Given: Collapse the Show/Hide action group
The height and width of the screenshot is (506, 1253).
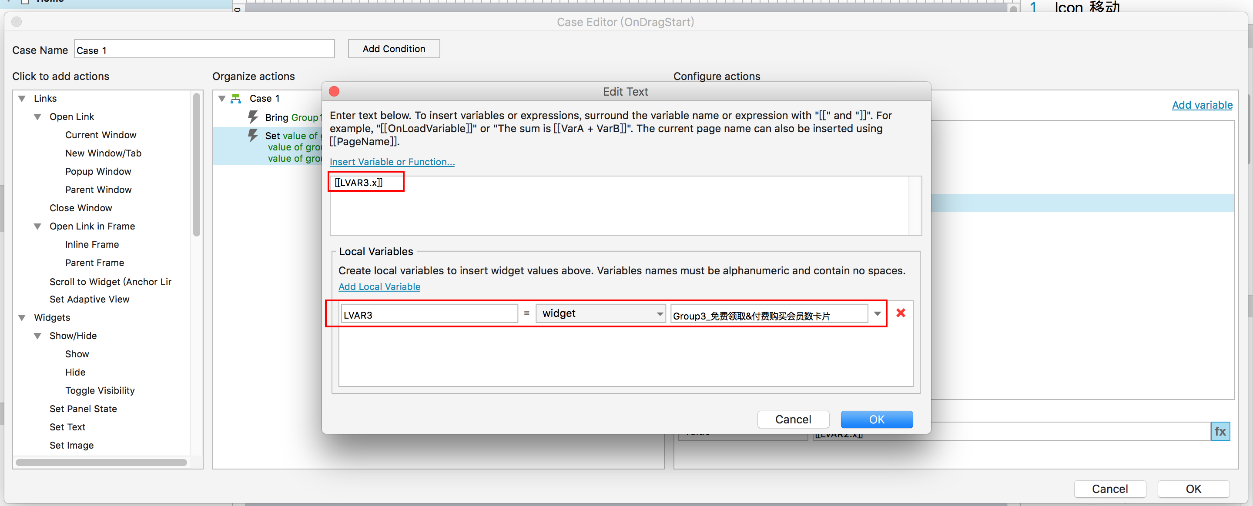Looking at the screenshot, I should tap(37, 336).
